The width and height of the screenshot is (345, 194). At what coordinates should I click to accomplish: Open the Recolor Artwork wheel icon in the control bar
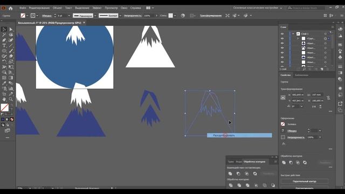coord(183,16)
